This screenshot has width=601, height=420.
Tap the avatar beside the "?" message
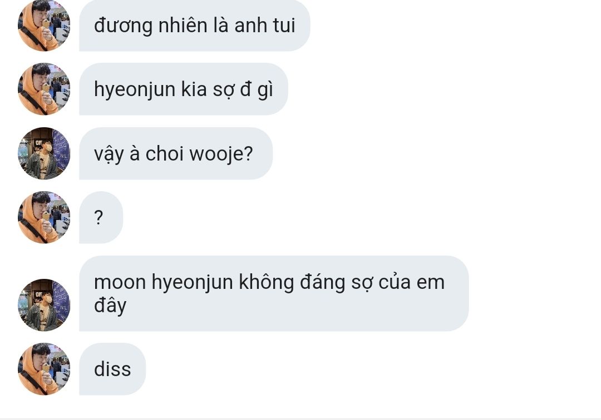click(44, 217)
